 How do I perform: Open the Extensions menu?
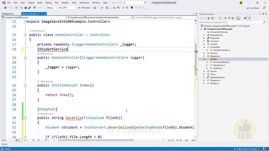pyautogui.click(x=84, y=3)
